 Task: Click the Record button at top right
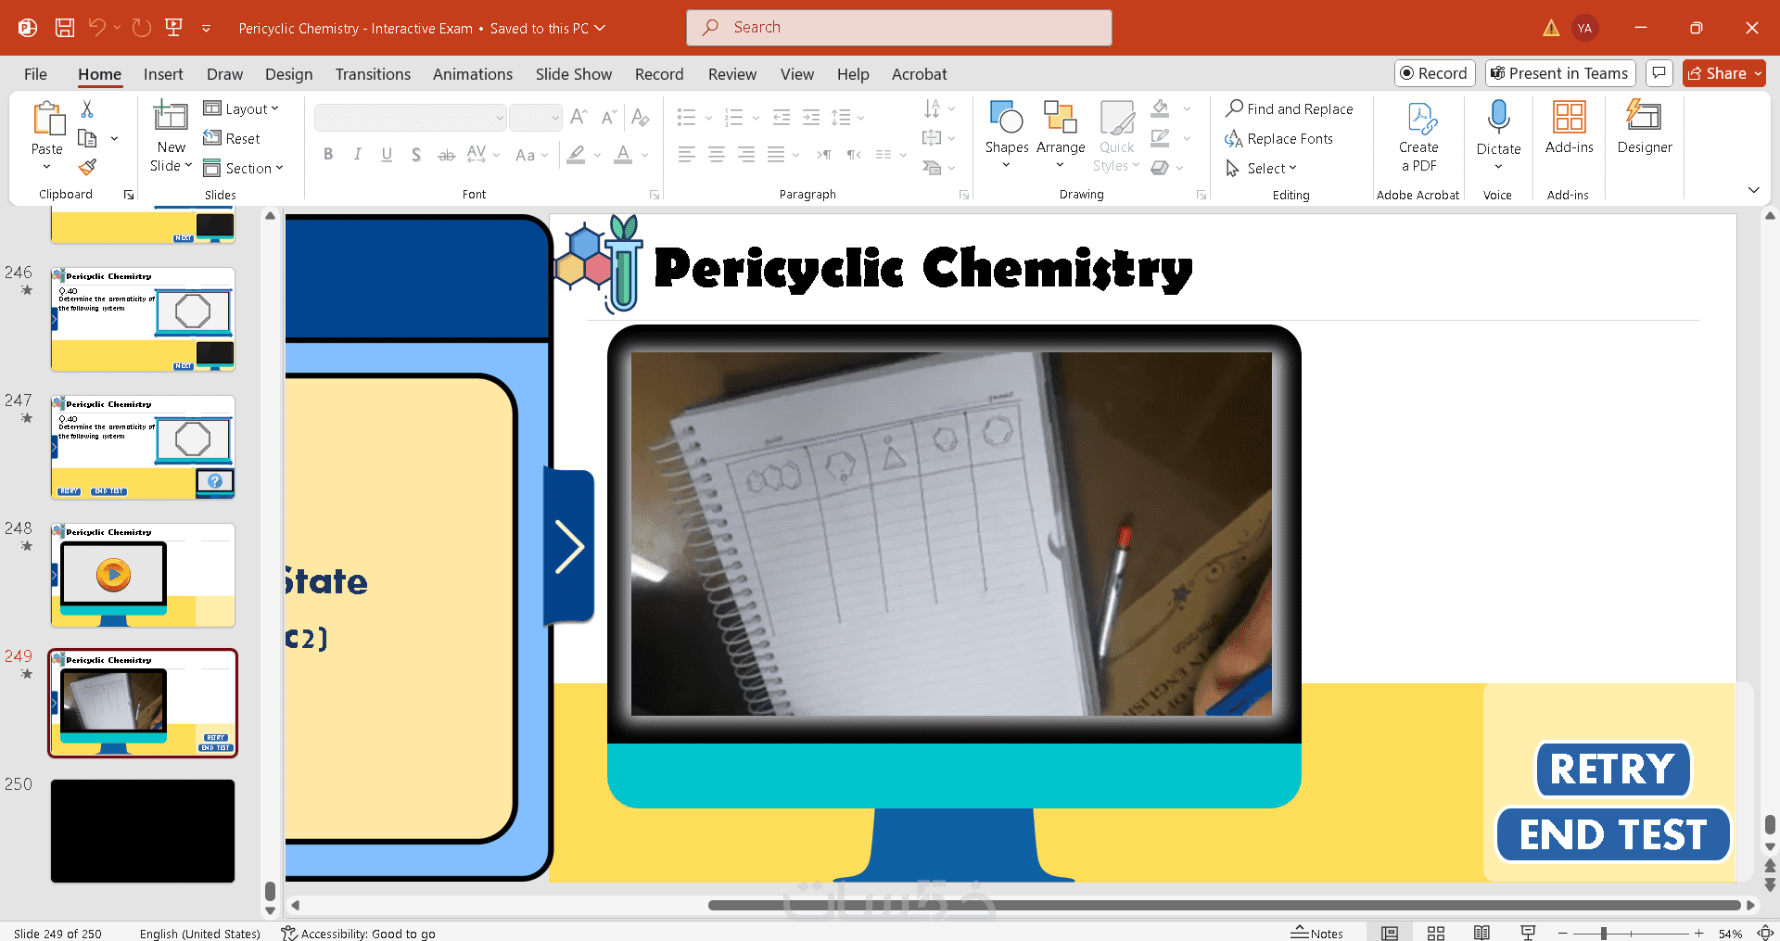point(1434,73)
